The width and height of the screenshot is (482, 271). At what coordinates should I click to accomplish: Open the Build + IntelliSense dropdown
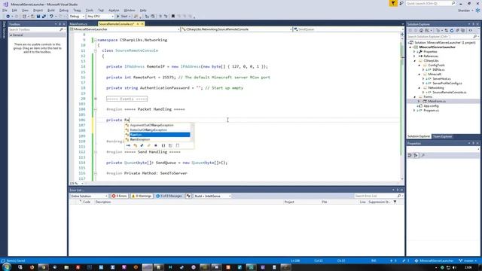[212, 196]
